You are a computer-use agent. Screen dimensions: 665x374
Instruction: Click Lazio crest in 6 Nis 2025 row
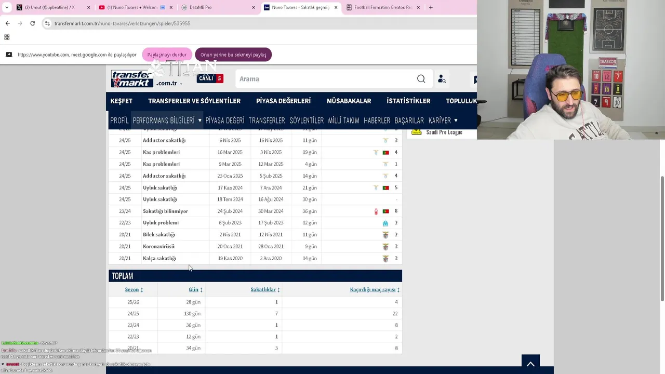point(385,141)
